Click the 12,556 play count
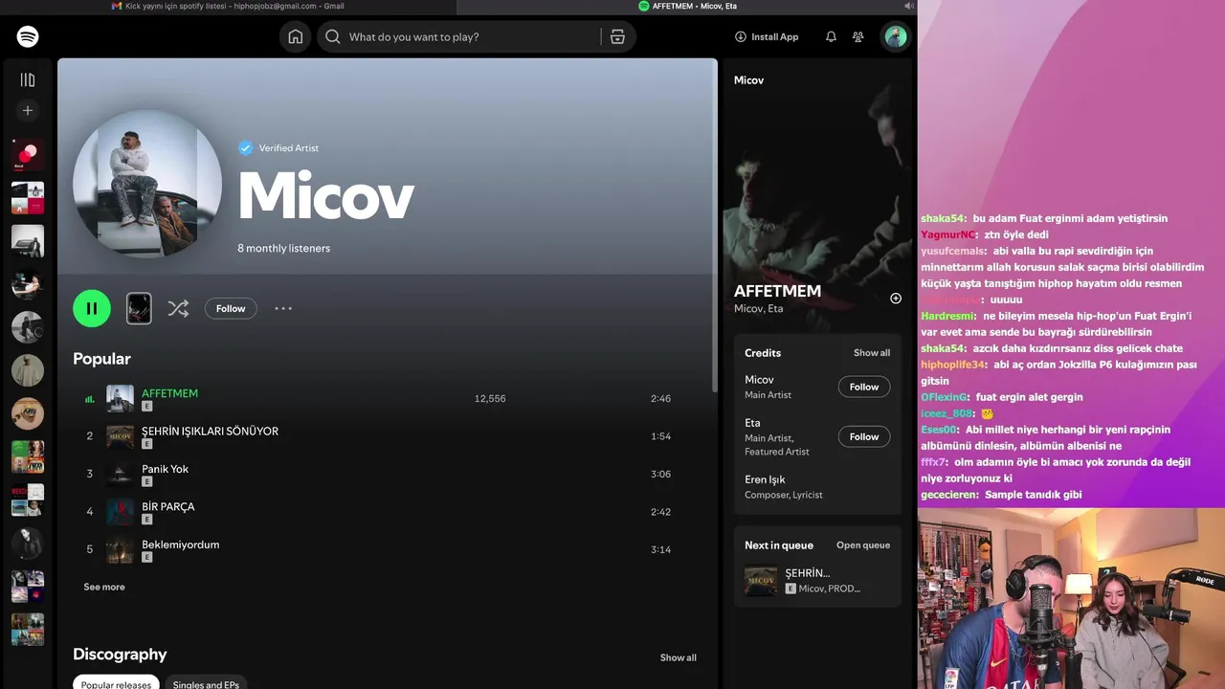Image resolution: width=1225 pixels, height=689 pixels. point(490,398)
